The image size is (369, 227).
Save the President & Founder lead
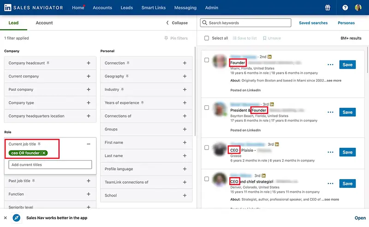pyautogui.click(x=347, y=112)
